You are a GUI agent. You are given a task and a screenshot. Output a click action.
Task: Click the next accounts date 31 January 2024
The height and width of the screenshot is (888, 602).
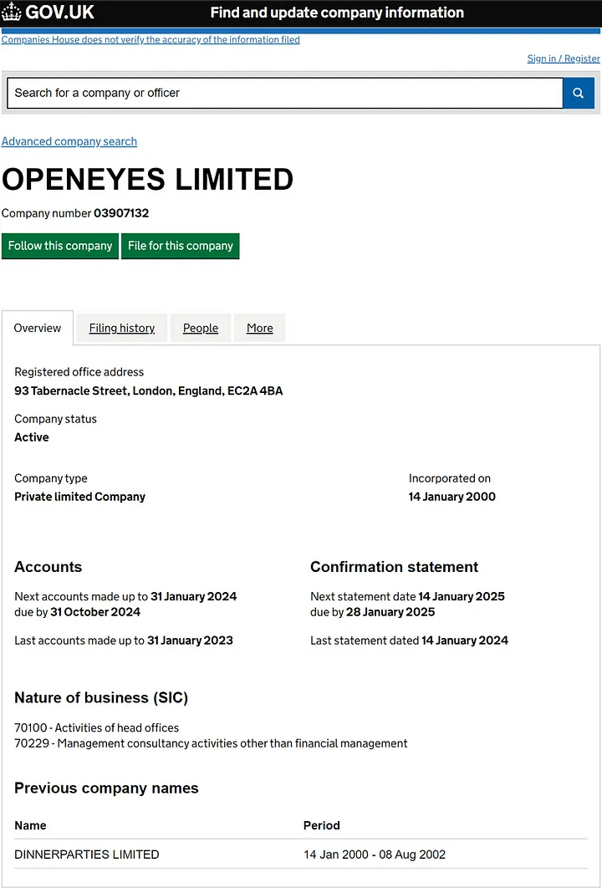pyautogui.click(x=194, y=596)
